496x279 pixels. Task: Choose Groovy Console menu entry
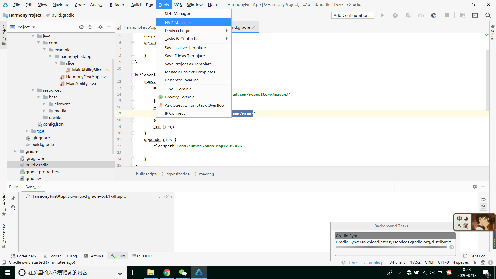click(194, 97)
